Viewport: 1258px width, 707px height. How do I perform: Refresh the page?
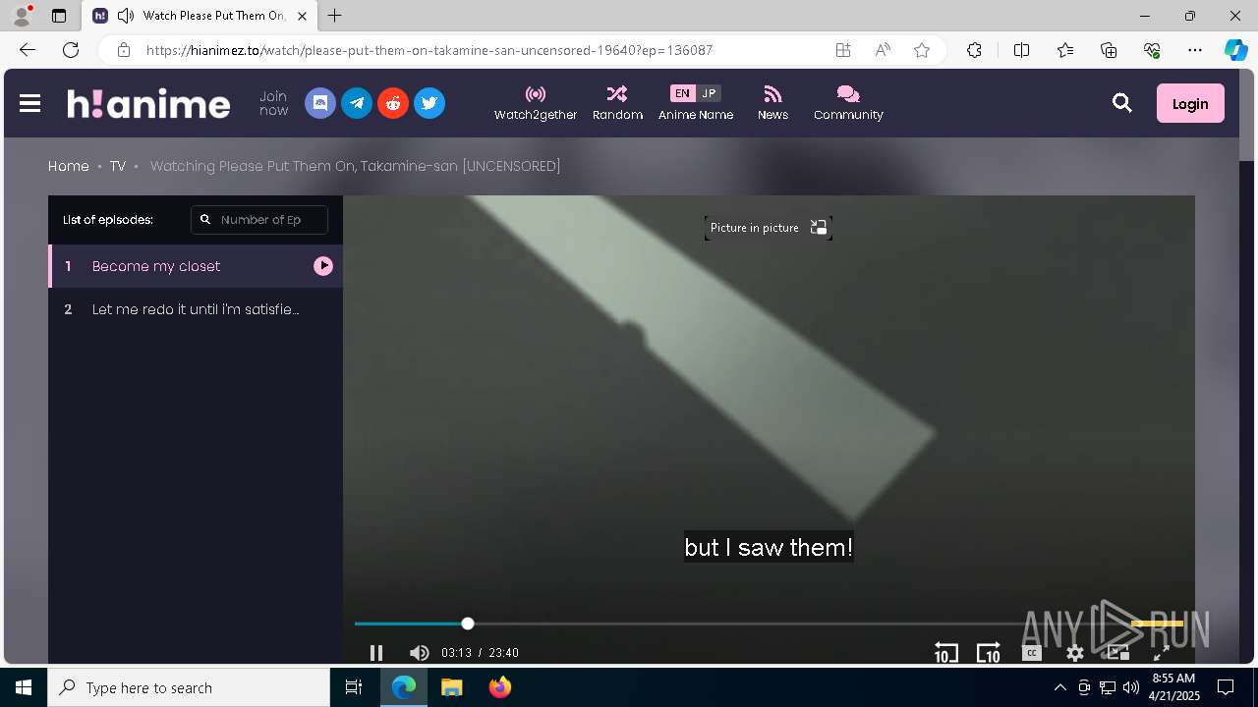coord(71,50)
